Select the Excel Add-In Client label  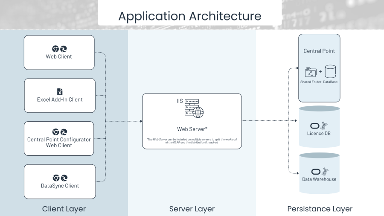60,99
